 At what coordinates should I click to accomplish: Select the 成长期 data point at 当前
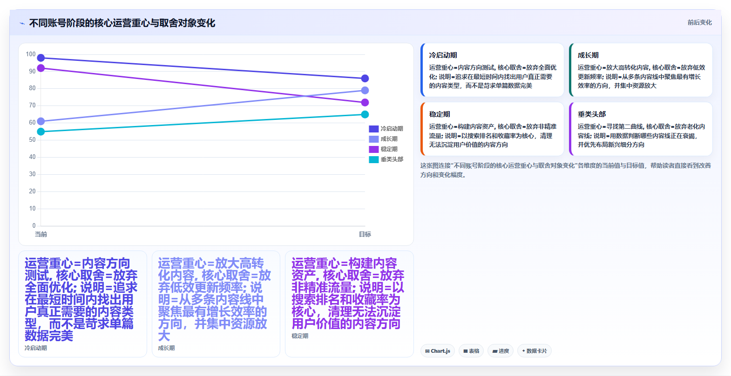41,121
